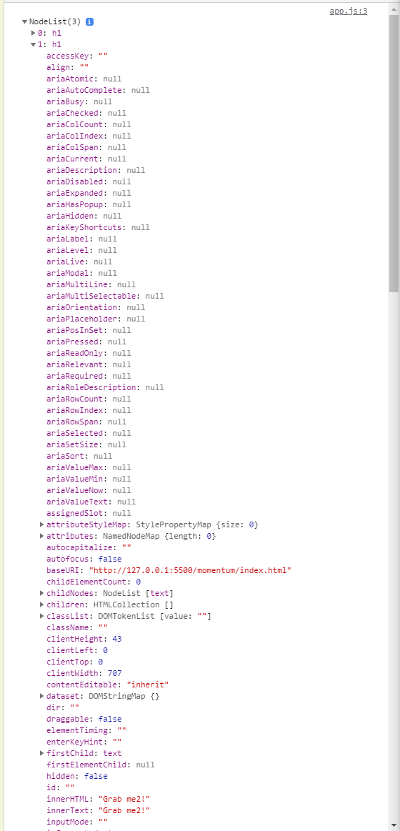Viewport: 400px width, 831px height.
Task: Expand the 0: h1 entry
Action: pos(34,33)
